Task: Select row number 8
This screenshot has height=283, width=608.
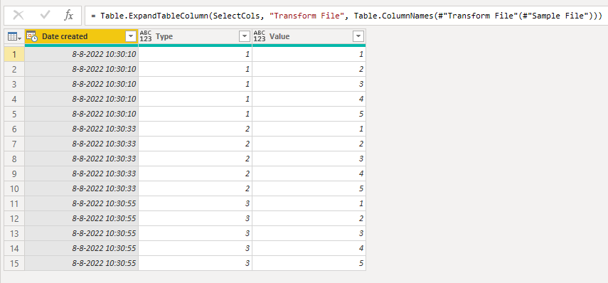Action: click(14, 159)
